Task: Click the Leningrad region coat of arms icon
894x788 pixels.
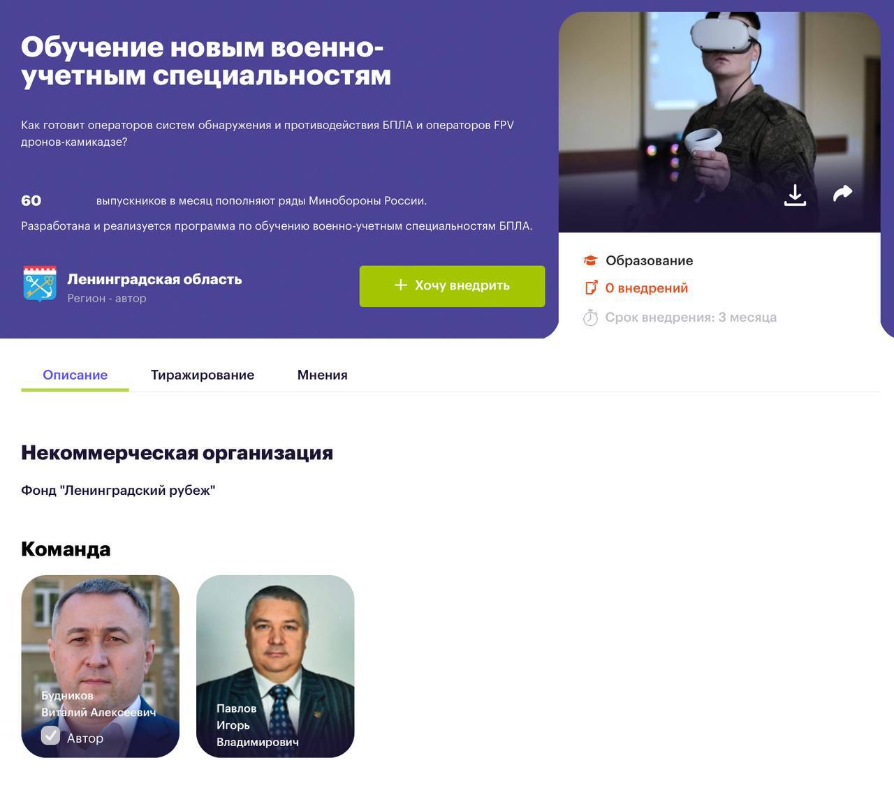Action: tap(40, 284)
